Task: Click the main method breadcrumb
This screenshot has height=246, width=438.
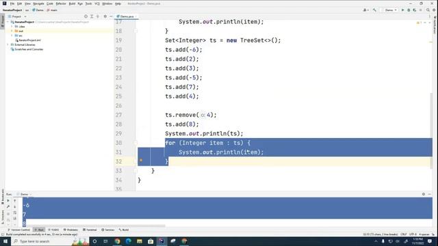Action: point(52,10)
